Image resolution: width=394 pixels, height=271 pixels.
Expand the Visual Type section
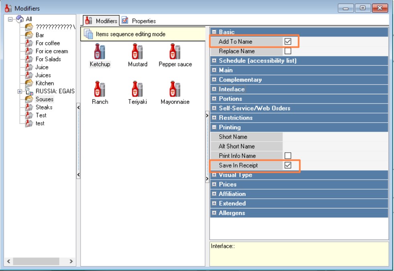214,175
